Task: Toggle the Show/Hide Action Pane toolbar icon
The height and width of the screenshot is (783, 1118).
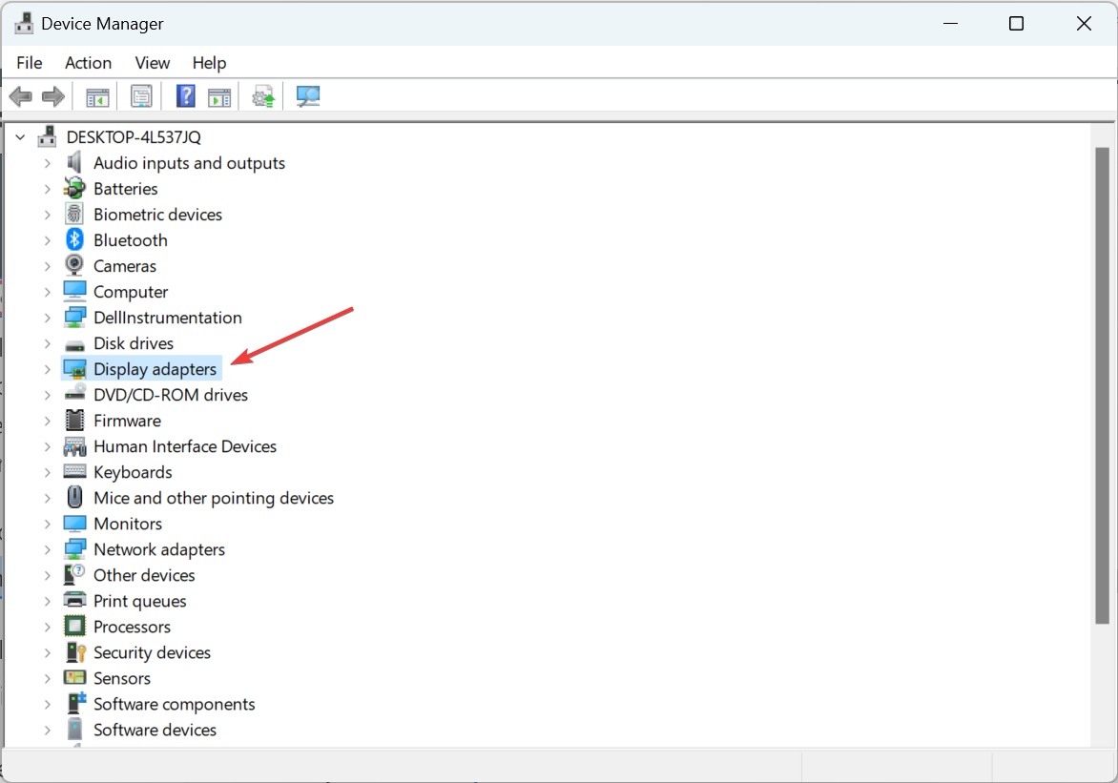Action: [x=219, y=96]
